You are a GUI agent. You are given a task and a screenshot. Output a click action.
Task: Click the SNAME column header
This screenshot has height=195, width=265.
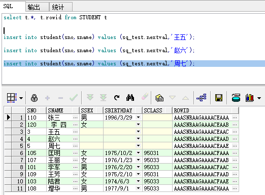pyautogui.click(x=62, y=110)
